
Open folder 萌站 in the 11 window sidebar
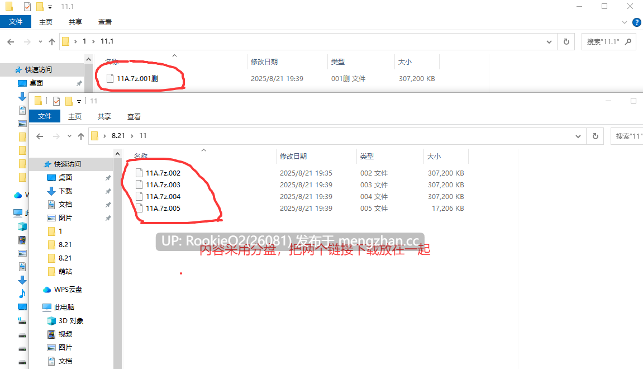[x=65, y=271]
